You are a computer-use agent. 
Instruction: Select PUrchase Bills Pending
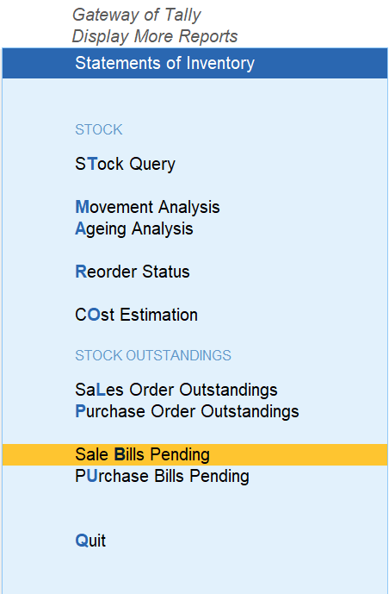[x=162, y=476]
